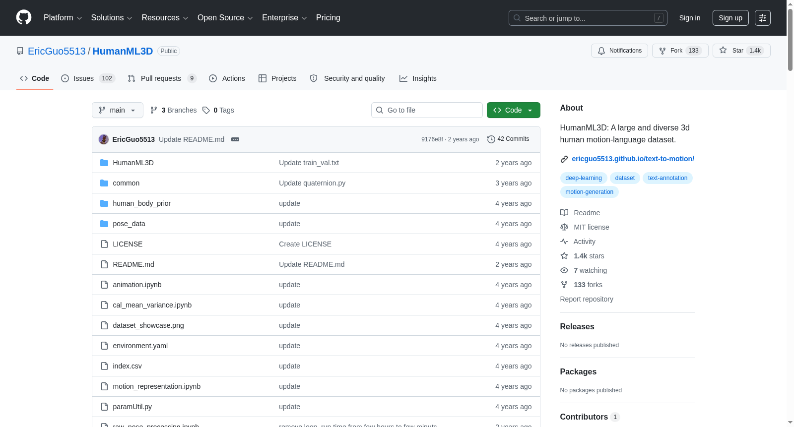Open the EricGuo5513 owner link in breadcrumb
Viewport: 794px width, 427px height.
(x=57, y=51)
